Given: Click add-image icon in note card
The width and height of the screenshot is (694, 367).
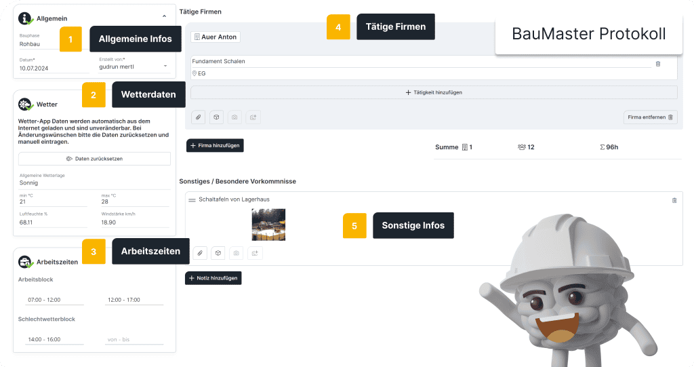Looking at the screenshot, I should pos(255,253).
